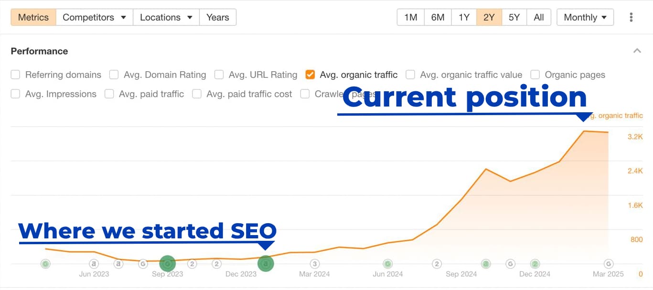Tick the Avg. Domain Rating checkbox
This screenshot has height=290, width=653.
coord(114,75)
